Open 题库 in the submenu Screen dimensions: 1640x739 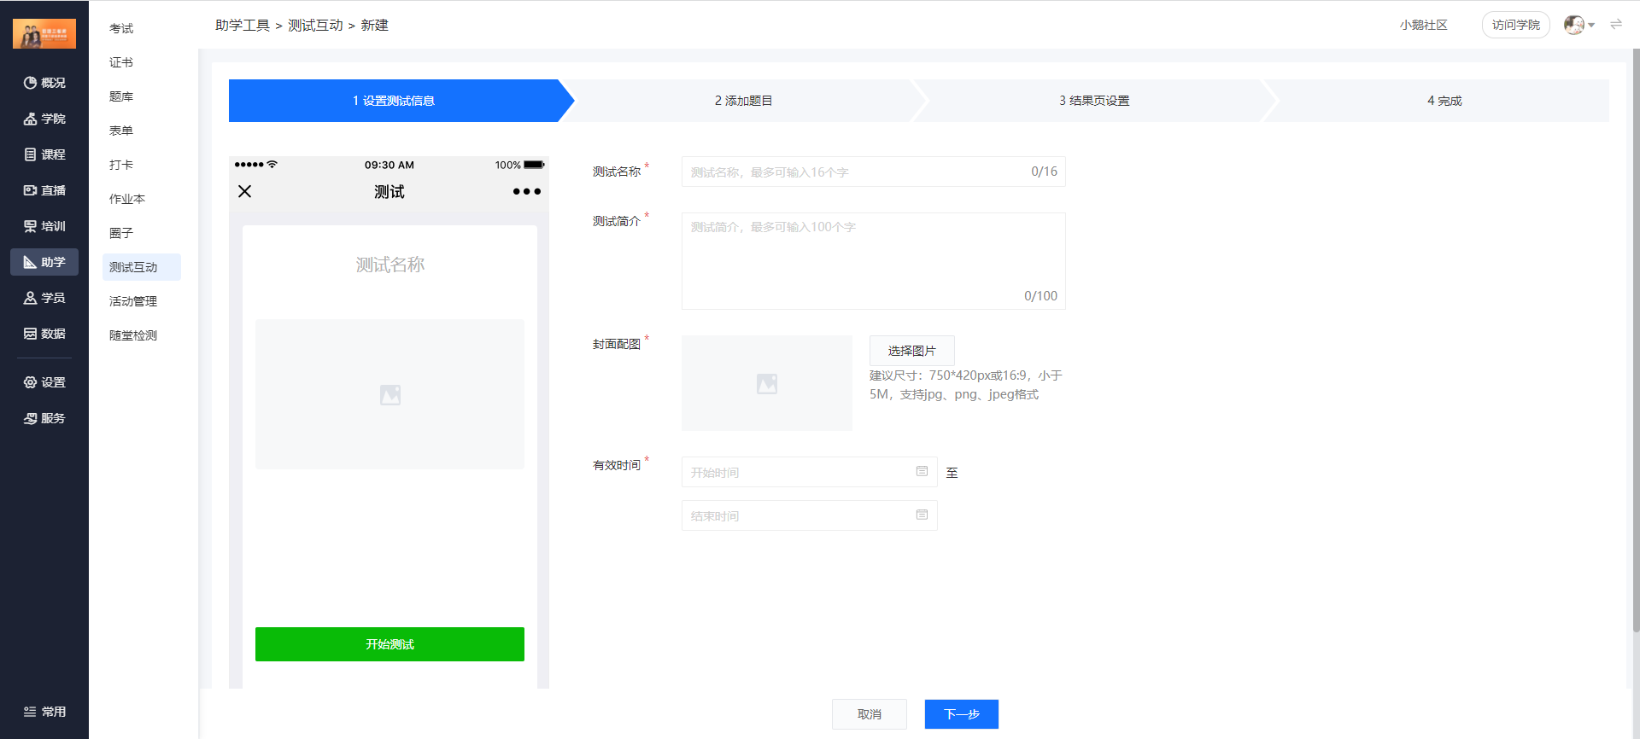[121, 96]
